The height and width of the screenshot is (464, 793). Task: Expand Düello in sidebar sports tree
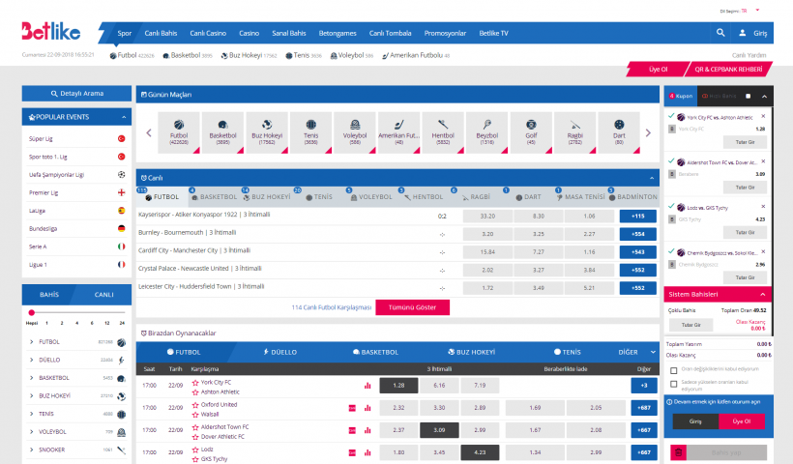tap(31, 360)
